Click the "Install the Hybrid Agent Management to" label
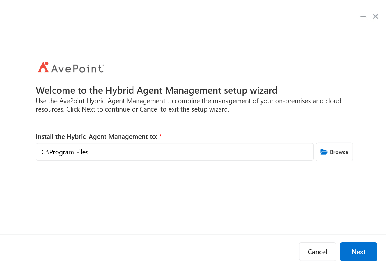 [x=96, y=137]
